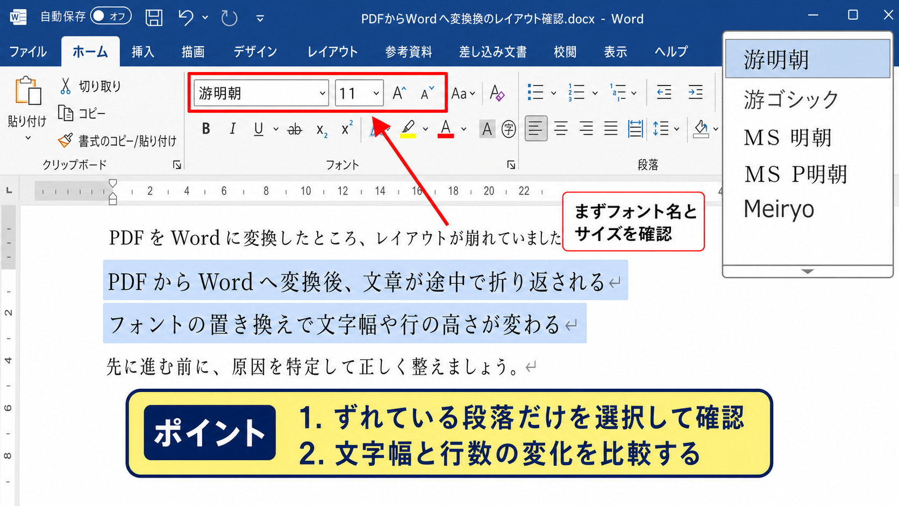899x506 pixels.
Task: Open font color dropdown arrow
Action: pyautogui.click(x=463, y=129)
